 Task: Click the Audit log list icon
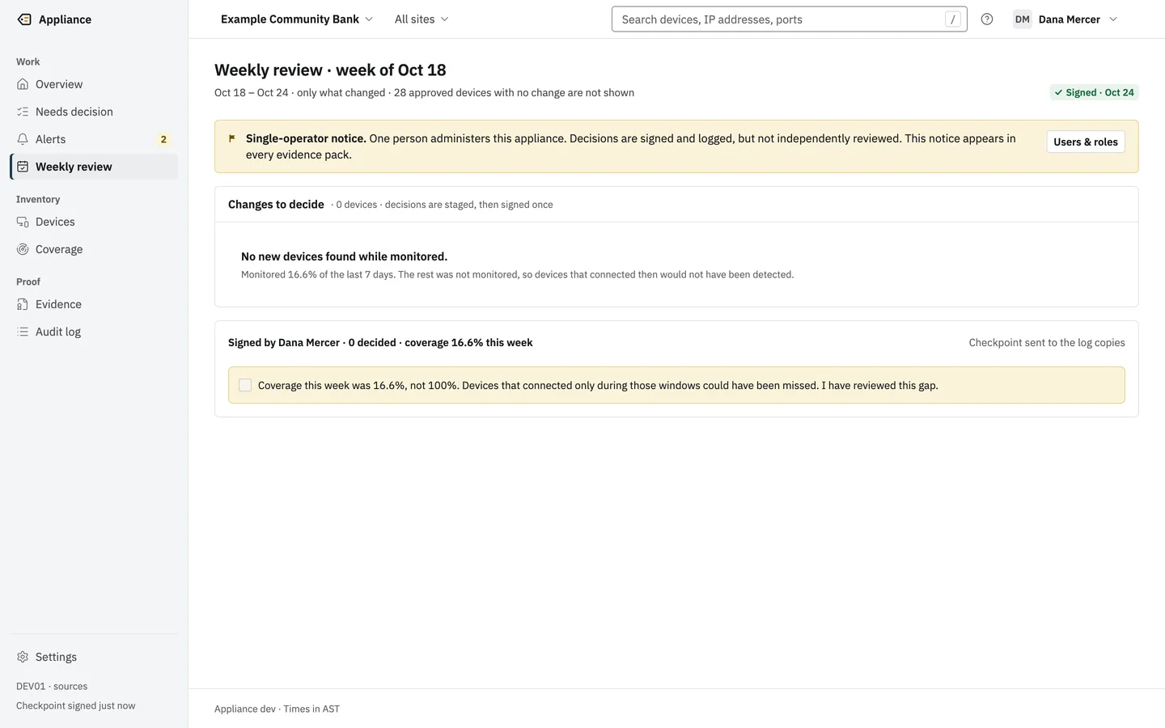pyautogui.click(x=23, y=332)
